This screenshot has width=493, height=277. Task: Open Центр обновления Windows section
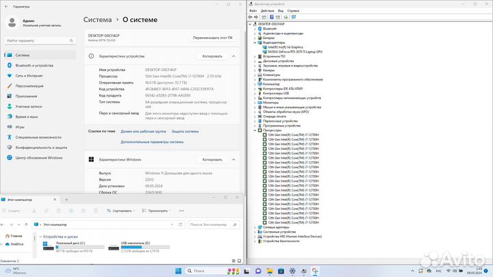(x=40, y=157)
